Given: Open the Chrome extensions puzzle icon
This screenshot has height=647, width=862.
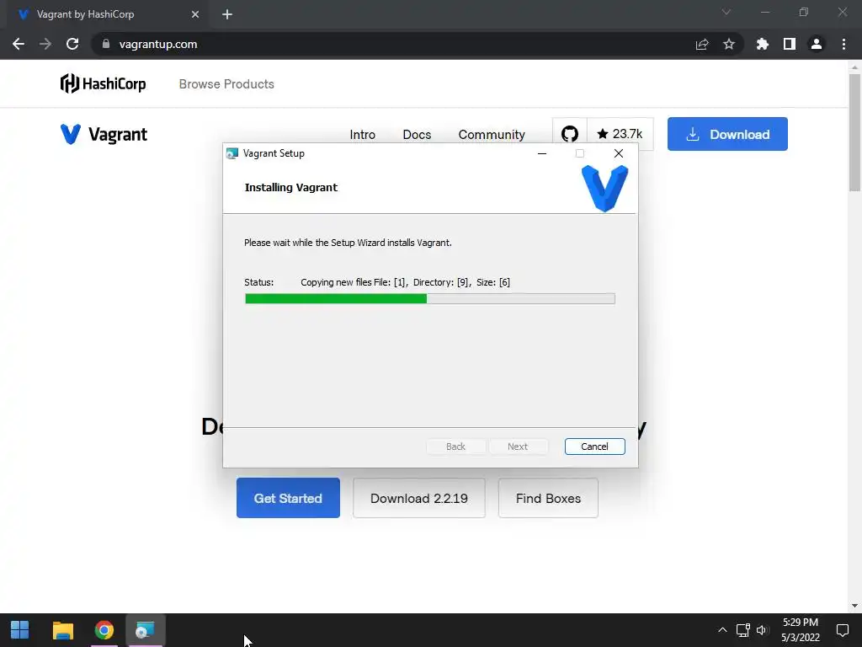Looking at the screenshot, I should (x=762, y=44).
